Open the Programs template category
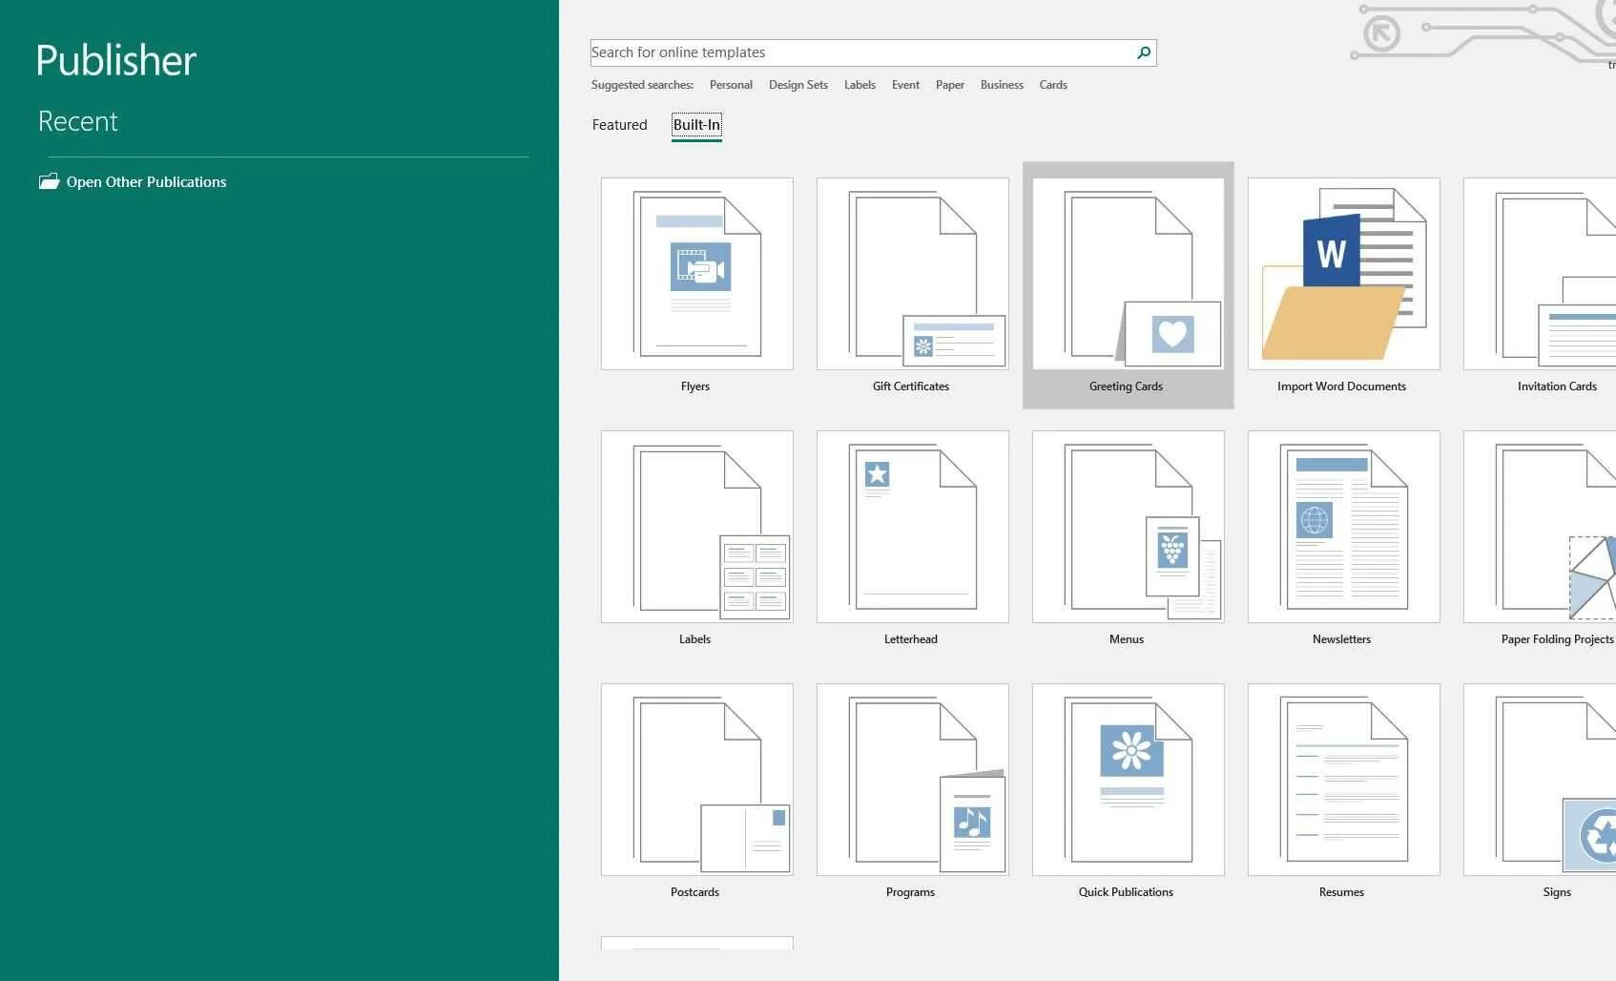The image size is (1616, 981). 912,780
